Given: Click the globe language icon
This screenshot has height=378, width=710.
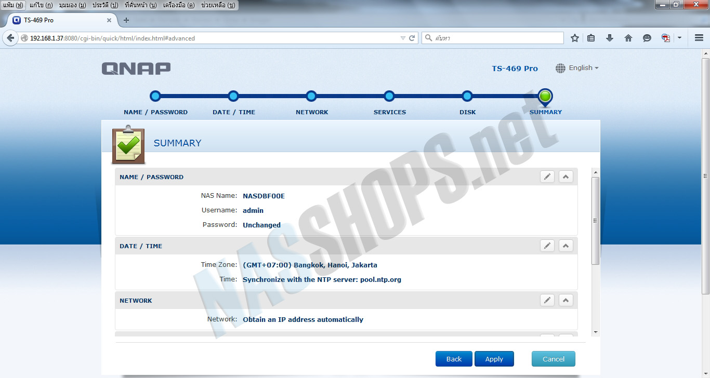Looking at the screenshot, I should [x=560, y=68].
